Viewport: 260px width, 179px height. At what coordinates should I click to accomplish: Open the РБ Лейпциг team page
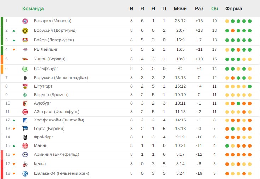coord(46,49)
